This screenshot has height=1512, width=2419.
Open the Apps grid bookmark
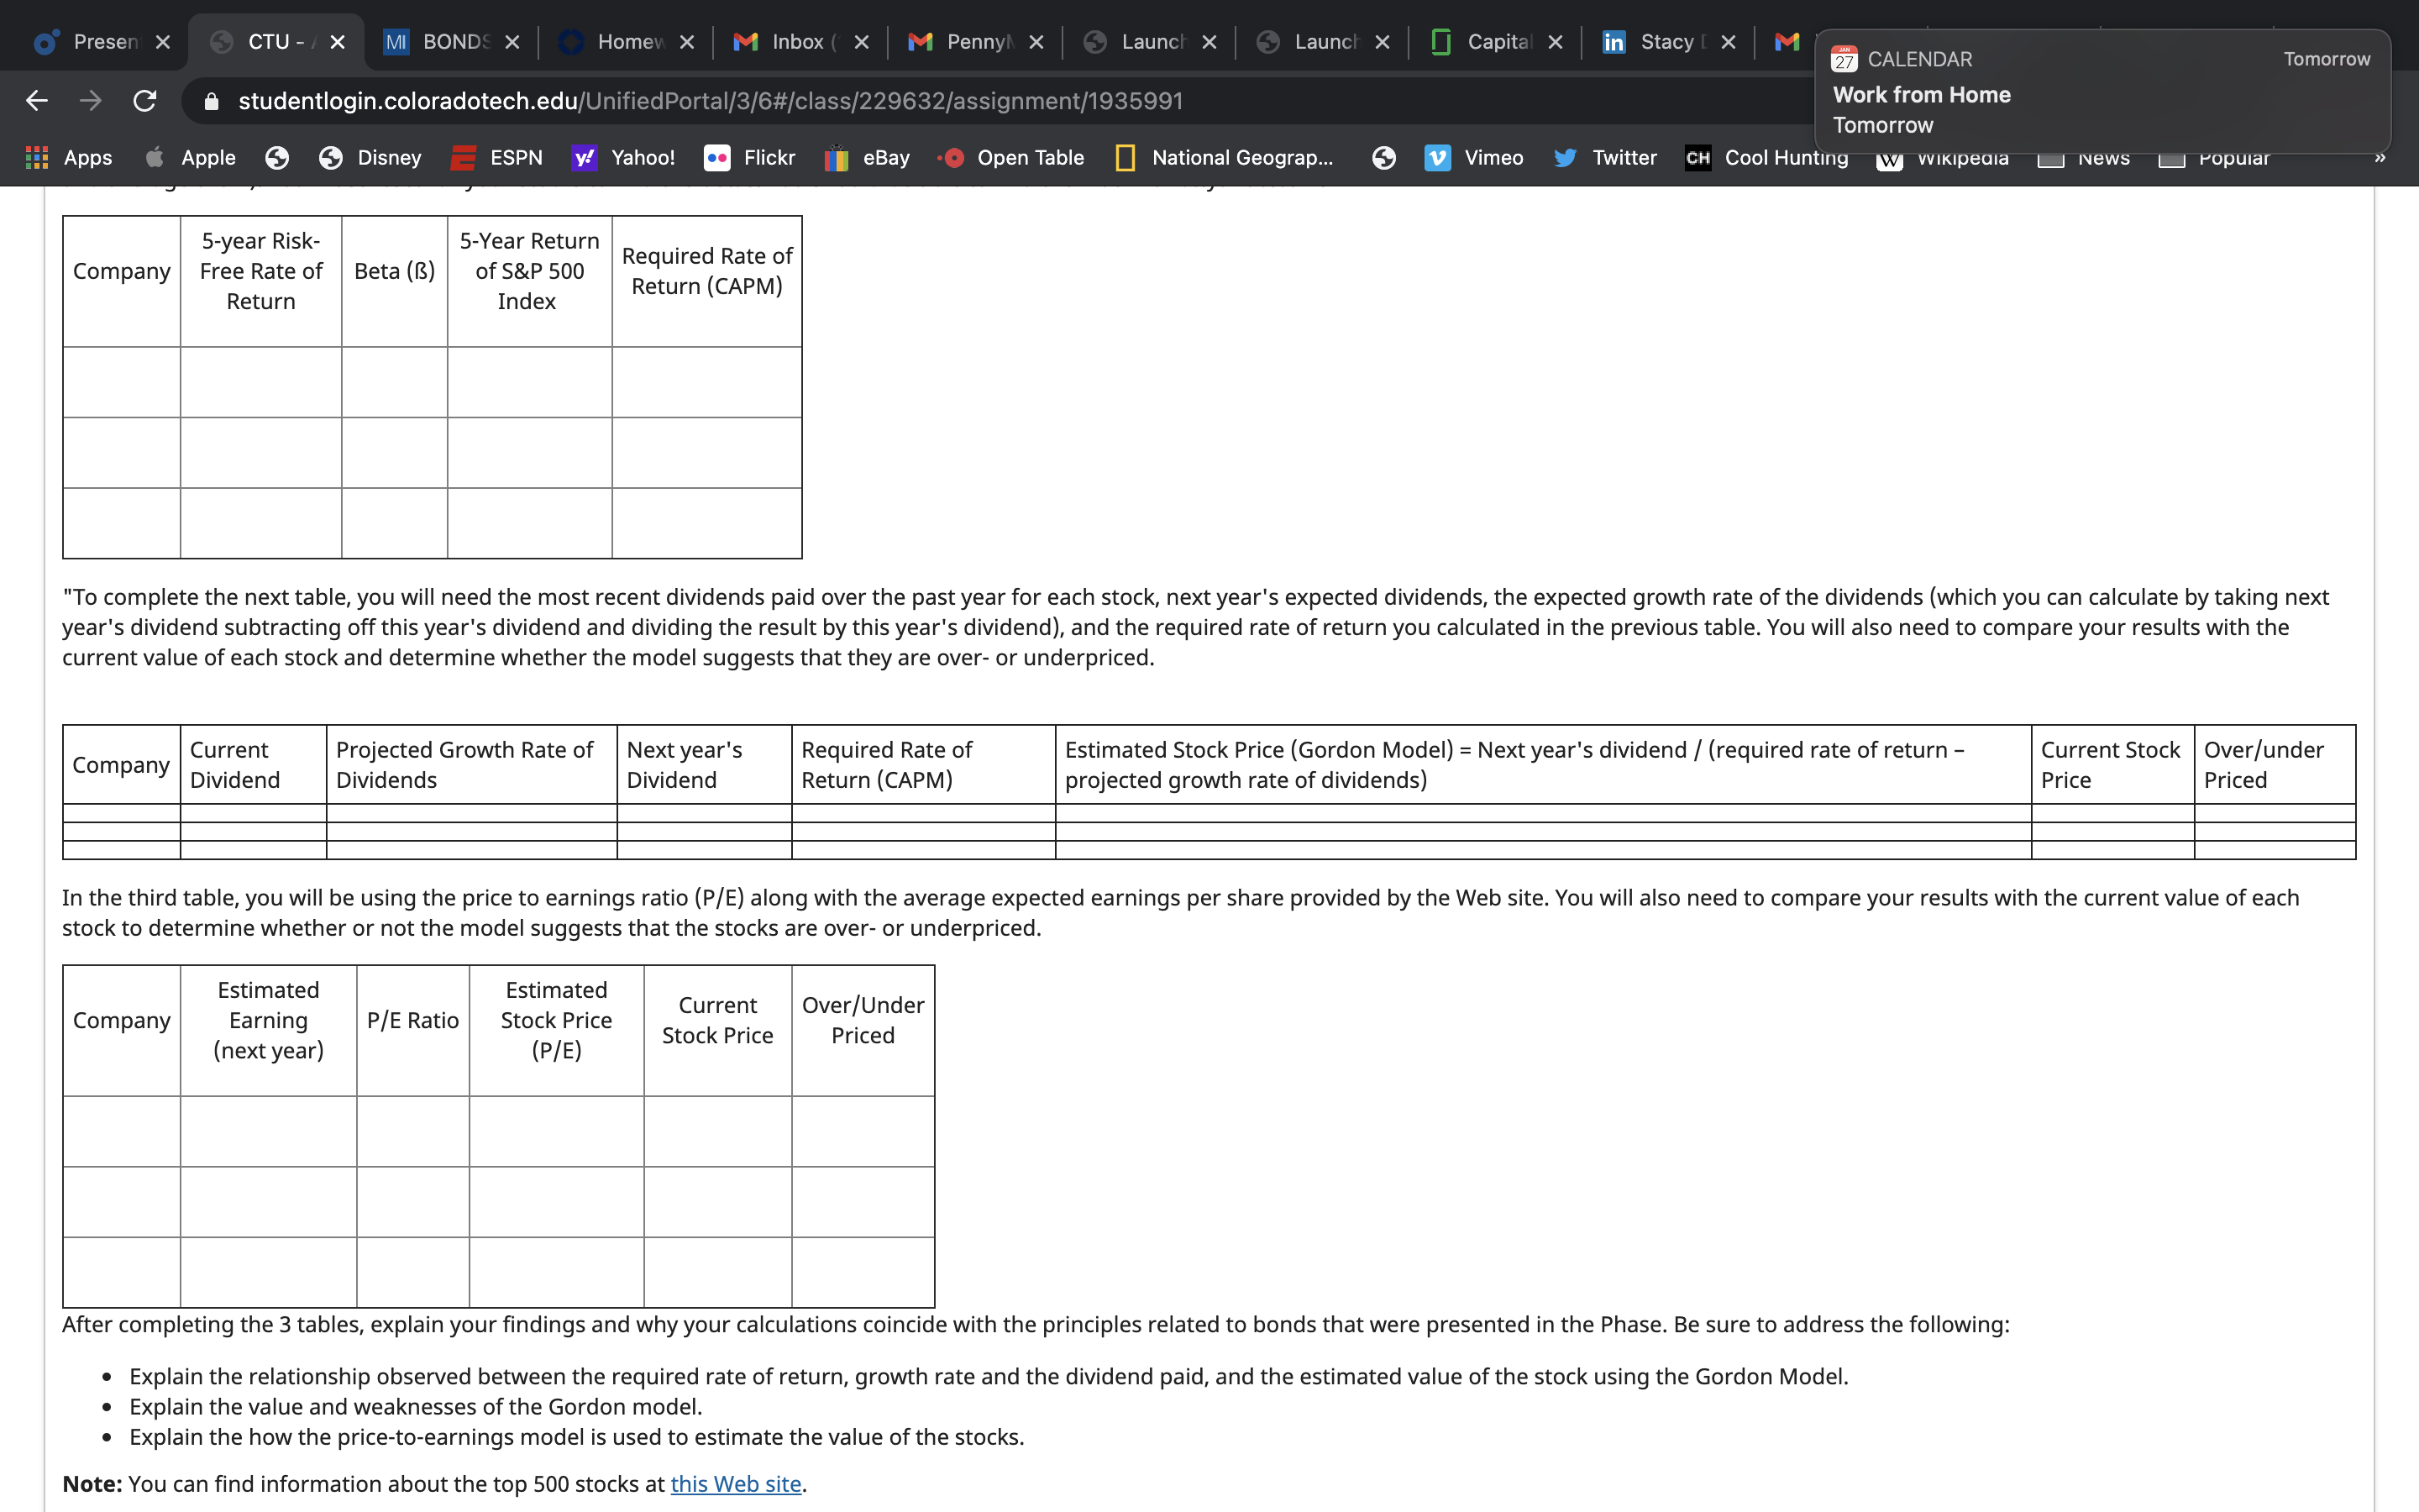68,158
